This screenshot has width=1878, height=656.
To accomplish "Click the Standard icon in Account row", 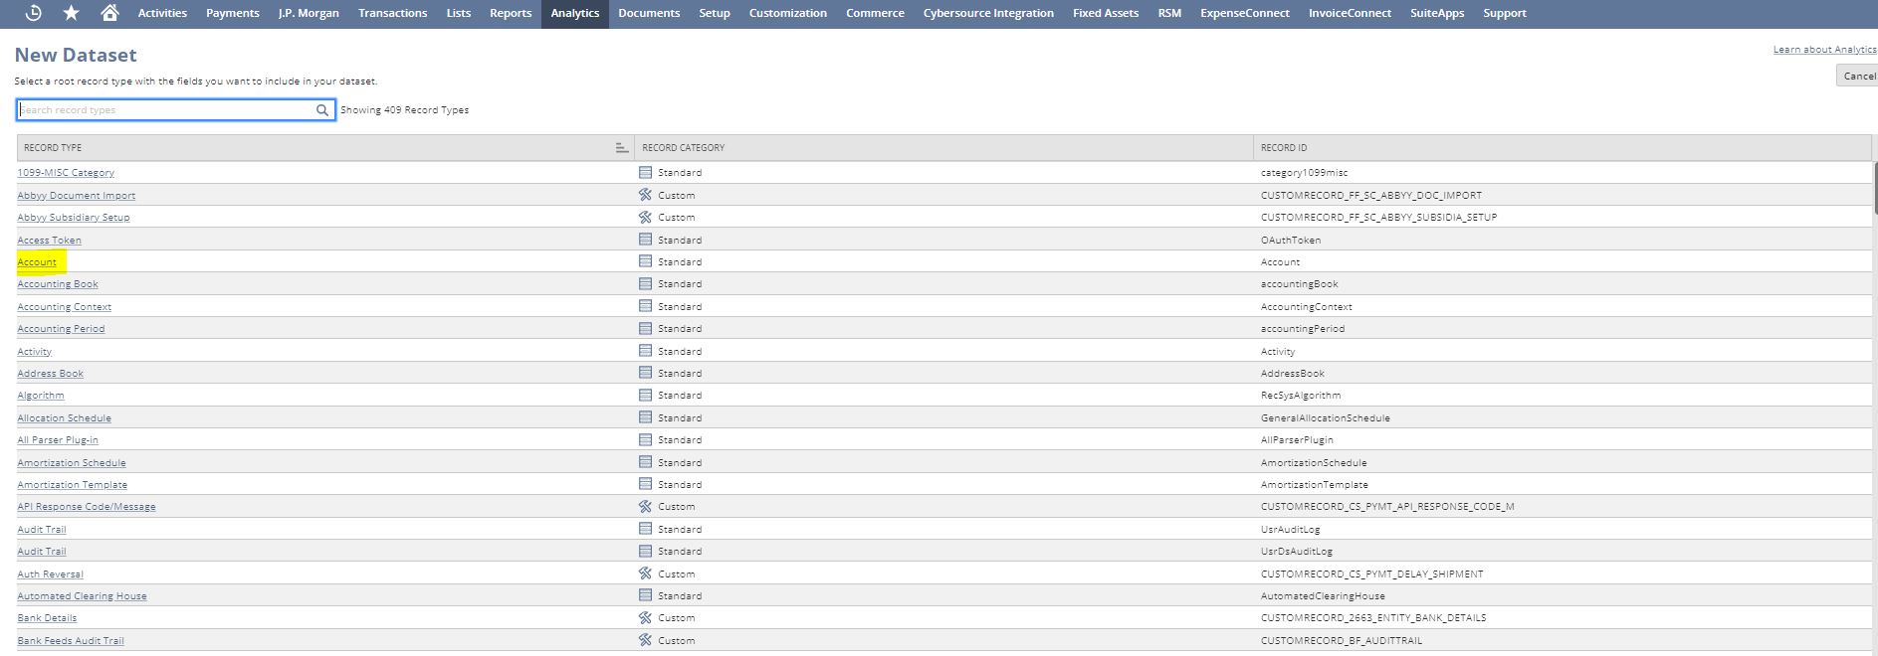I will (x=645, y=261).
